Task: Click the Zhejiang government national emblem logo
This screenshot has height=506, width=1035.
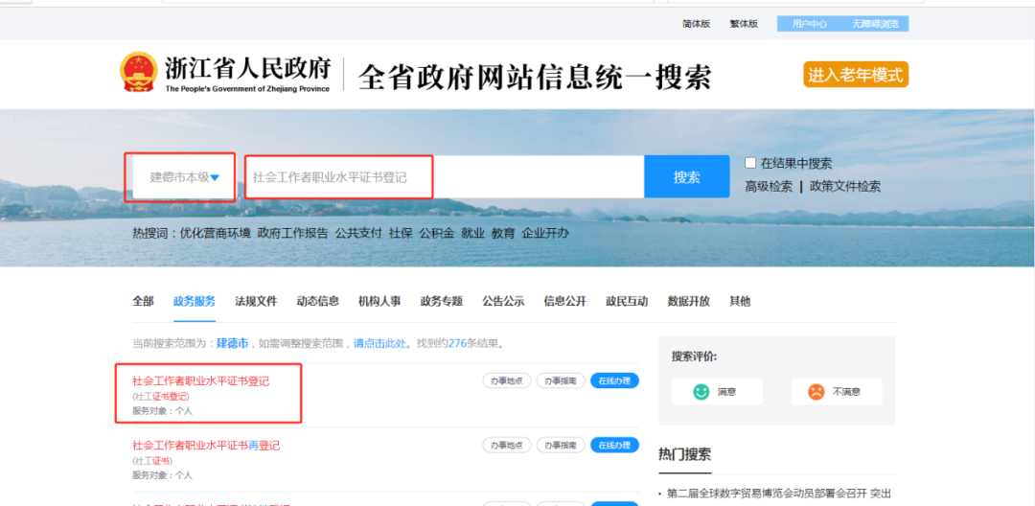Action: click(x=139, y=73)
